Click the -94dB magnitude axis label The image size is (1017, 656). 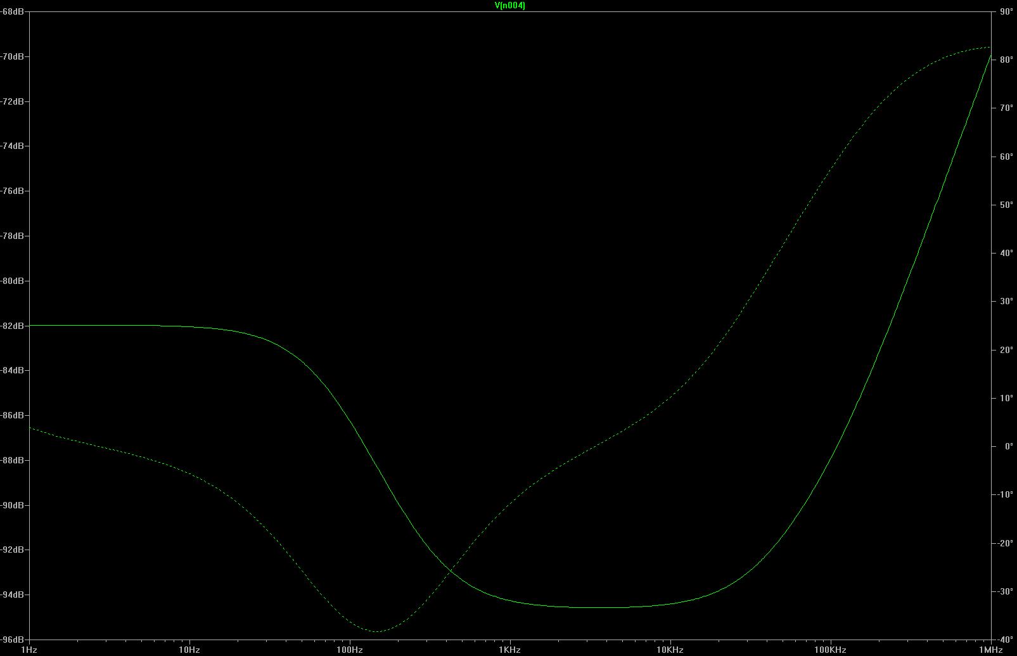(x=13, y=595)
